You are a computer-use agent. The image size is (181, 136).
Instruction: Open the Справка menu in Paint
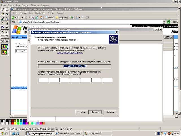click(x=45, y=5)
